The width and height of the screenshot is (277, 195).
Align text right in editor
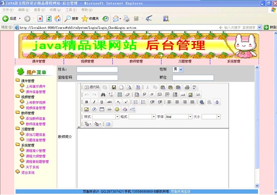(185, 102)
